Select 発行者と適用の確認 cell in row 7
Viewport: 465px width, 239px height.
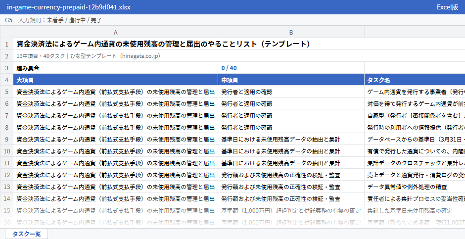(x=291, y=115)
